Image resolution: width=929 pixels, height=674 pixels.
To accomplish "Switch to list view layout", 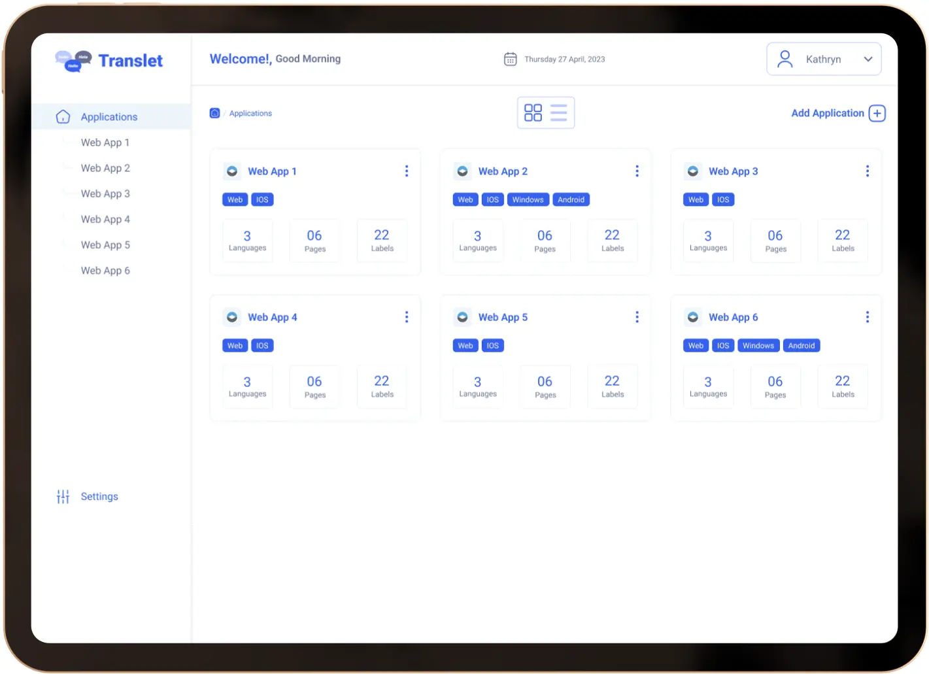I will pos(559,113).
